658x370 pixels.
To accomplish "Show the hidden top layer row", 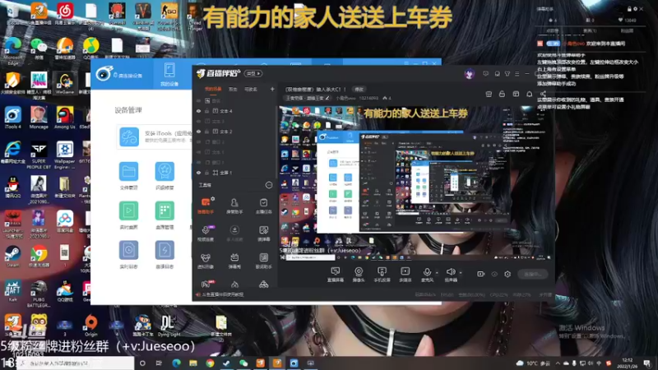I will click(198, 100).
